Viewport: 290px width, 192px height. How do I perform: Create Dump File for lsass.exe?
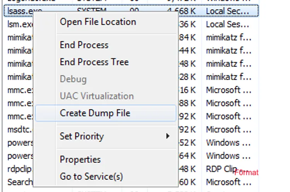95,113
